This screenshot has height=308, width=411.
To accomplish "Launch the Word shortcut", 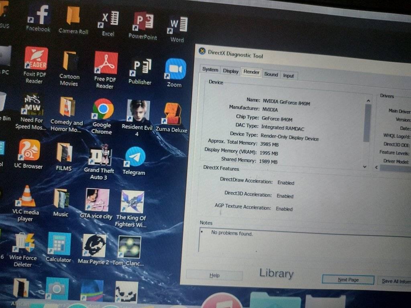I will [177, 29].
